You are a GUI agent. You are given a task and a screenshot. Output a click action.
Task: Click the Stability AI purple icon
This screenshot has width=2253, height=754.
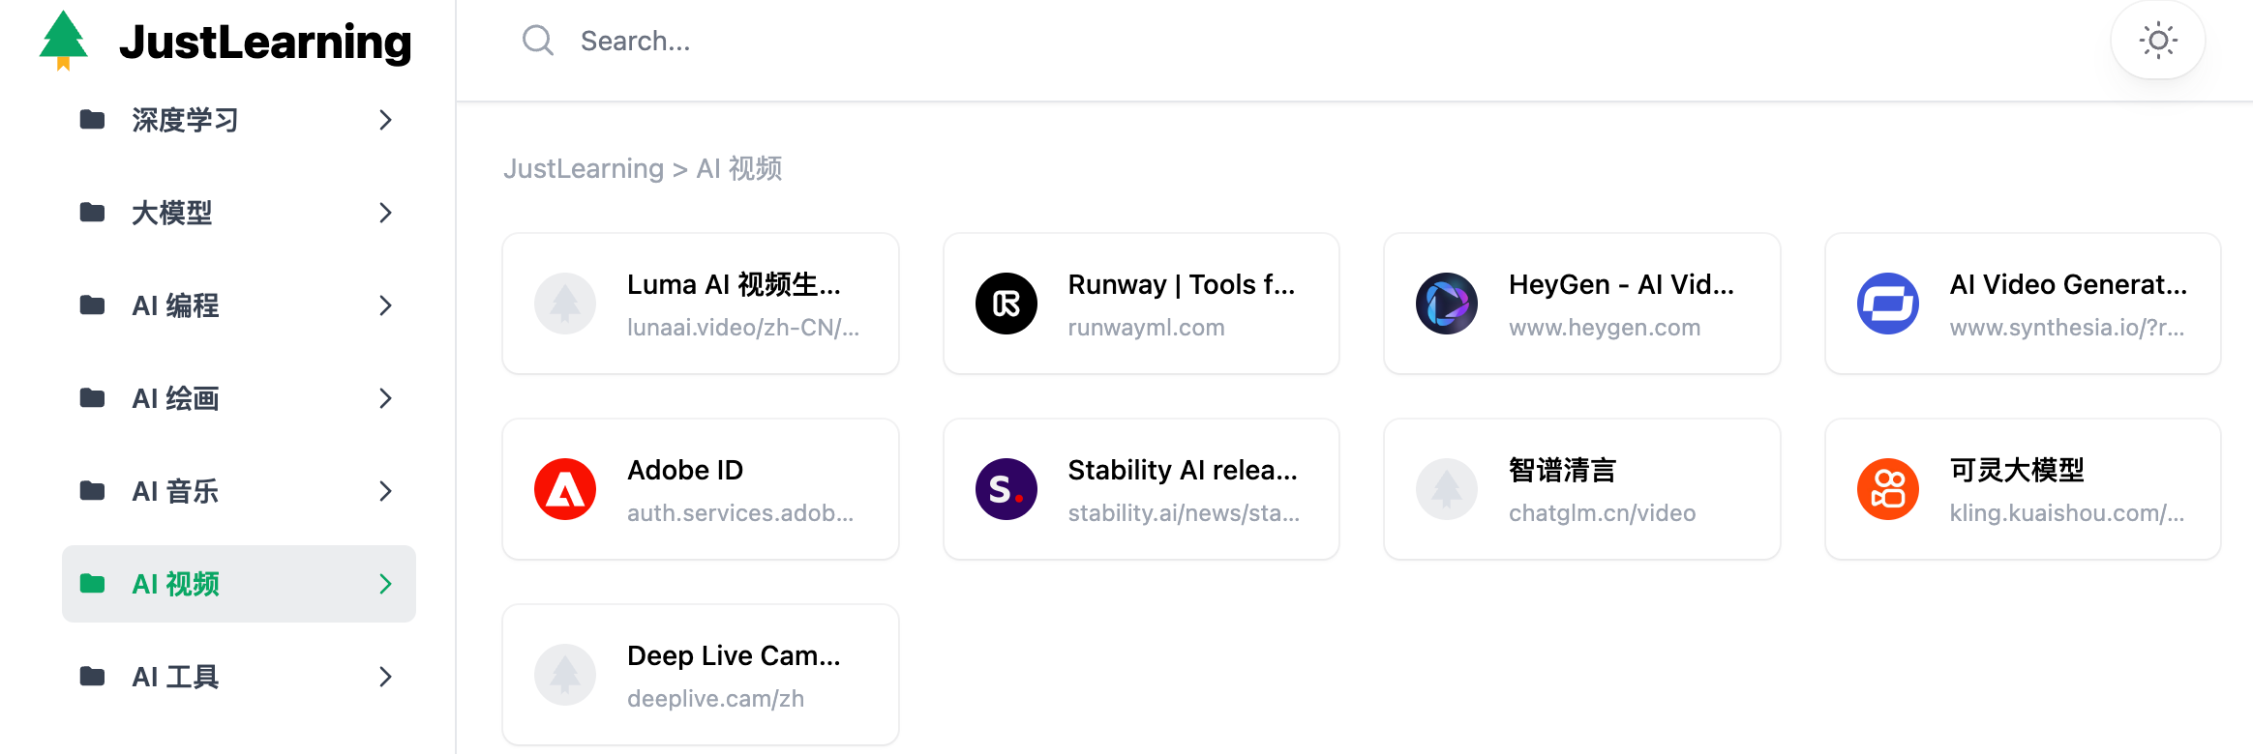[x=1006, y=489]
